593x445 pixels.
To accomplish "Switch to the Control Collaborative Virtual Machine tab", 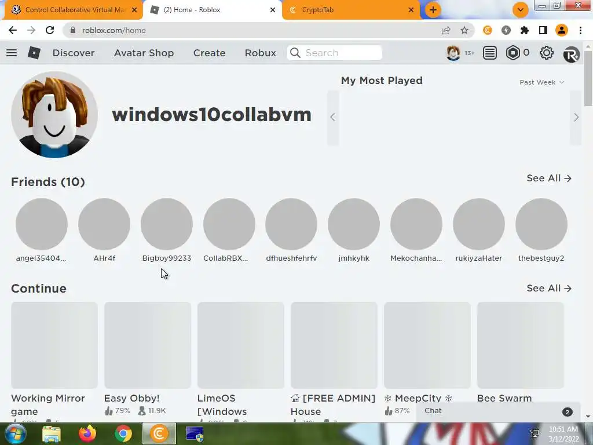I will (75, 10).
